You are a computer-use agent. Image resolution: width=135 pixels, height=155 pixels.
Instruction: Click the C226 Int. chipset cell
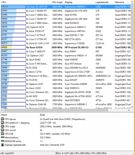click(x=100, y=43)
